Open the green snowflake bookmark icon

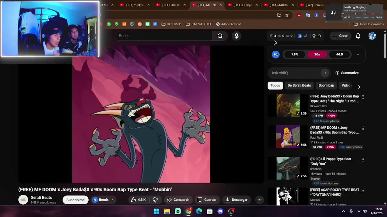coord(116,24)
